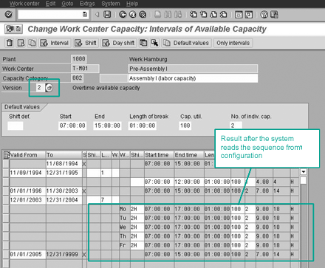Click the yellow Exit icon

(133, 15)
